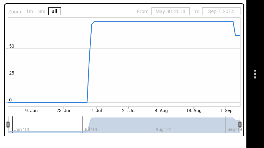The width and height of the screenshot is (264, 148).
Task: Click the 4. Aug axis label
Action: coord(161,110)
